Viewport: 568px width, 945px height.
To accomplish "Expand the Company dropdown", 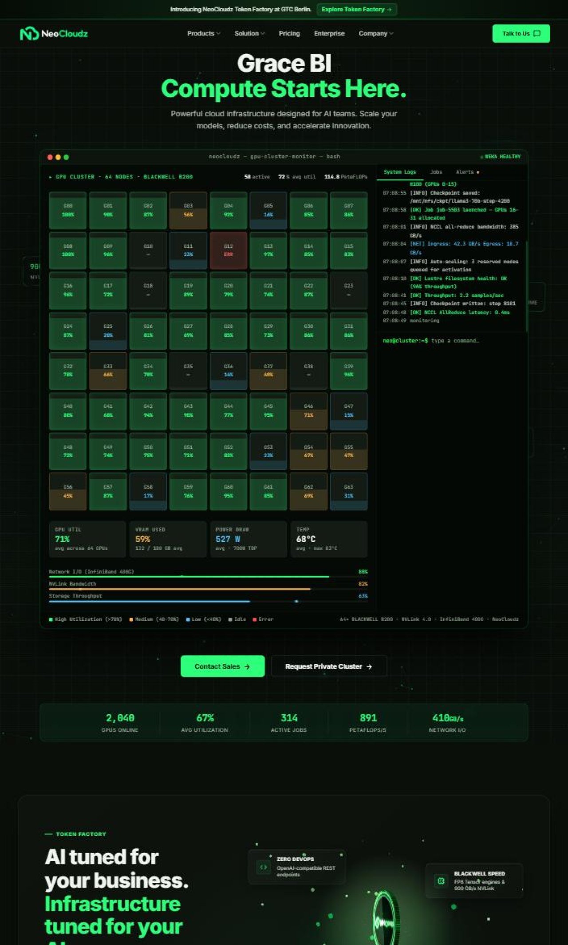I will (376, 33).
